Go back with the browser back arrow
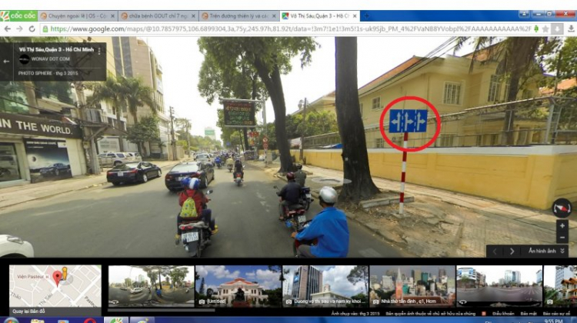The image size is (577, 323). (x=8, y=28)
